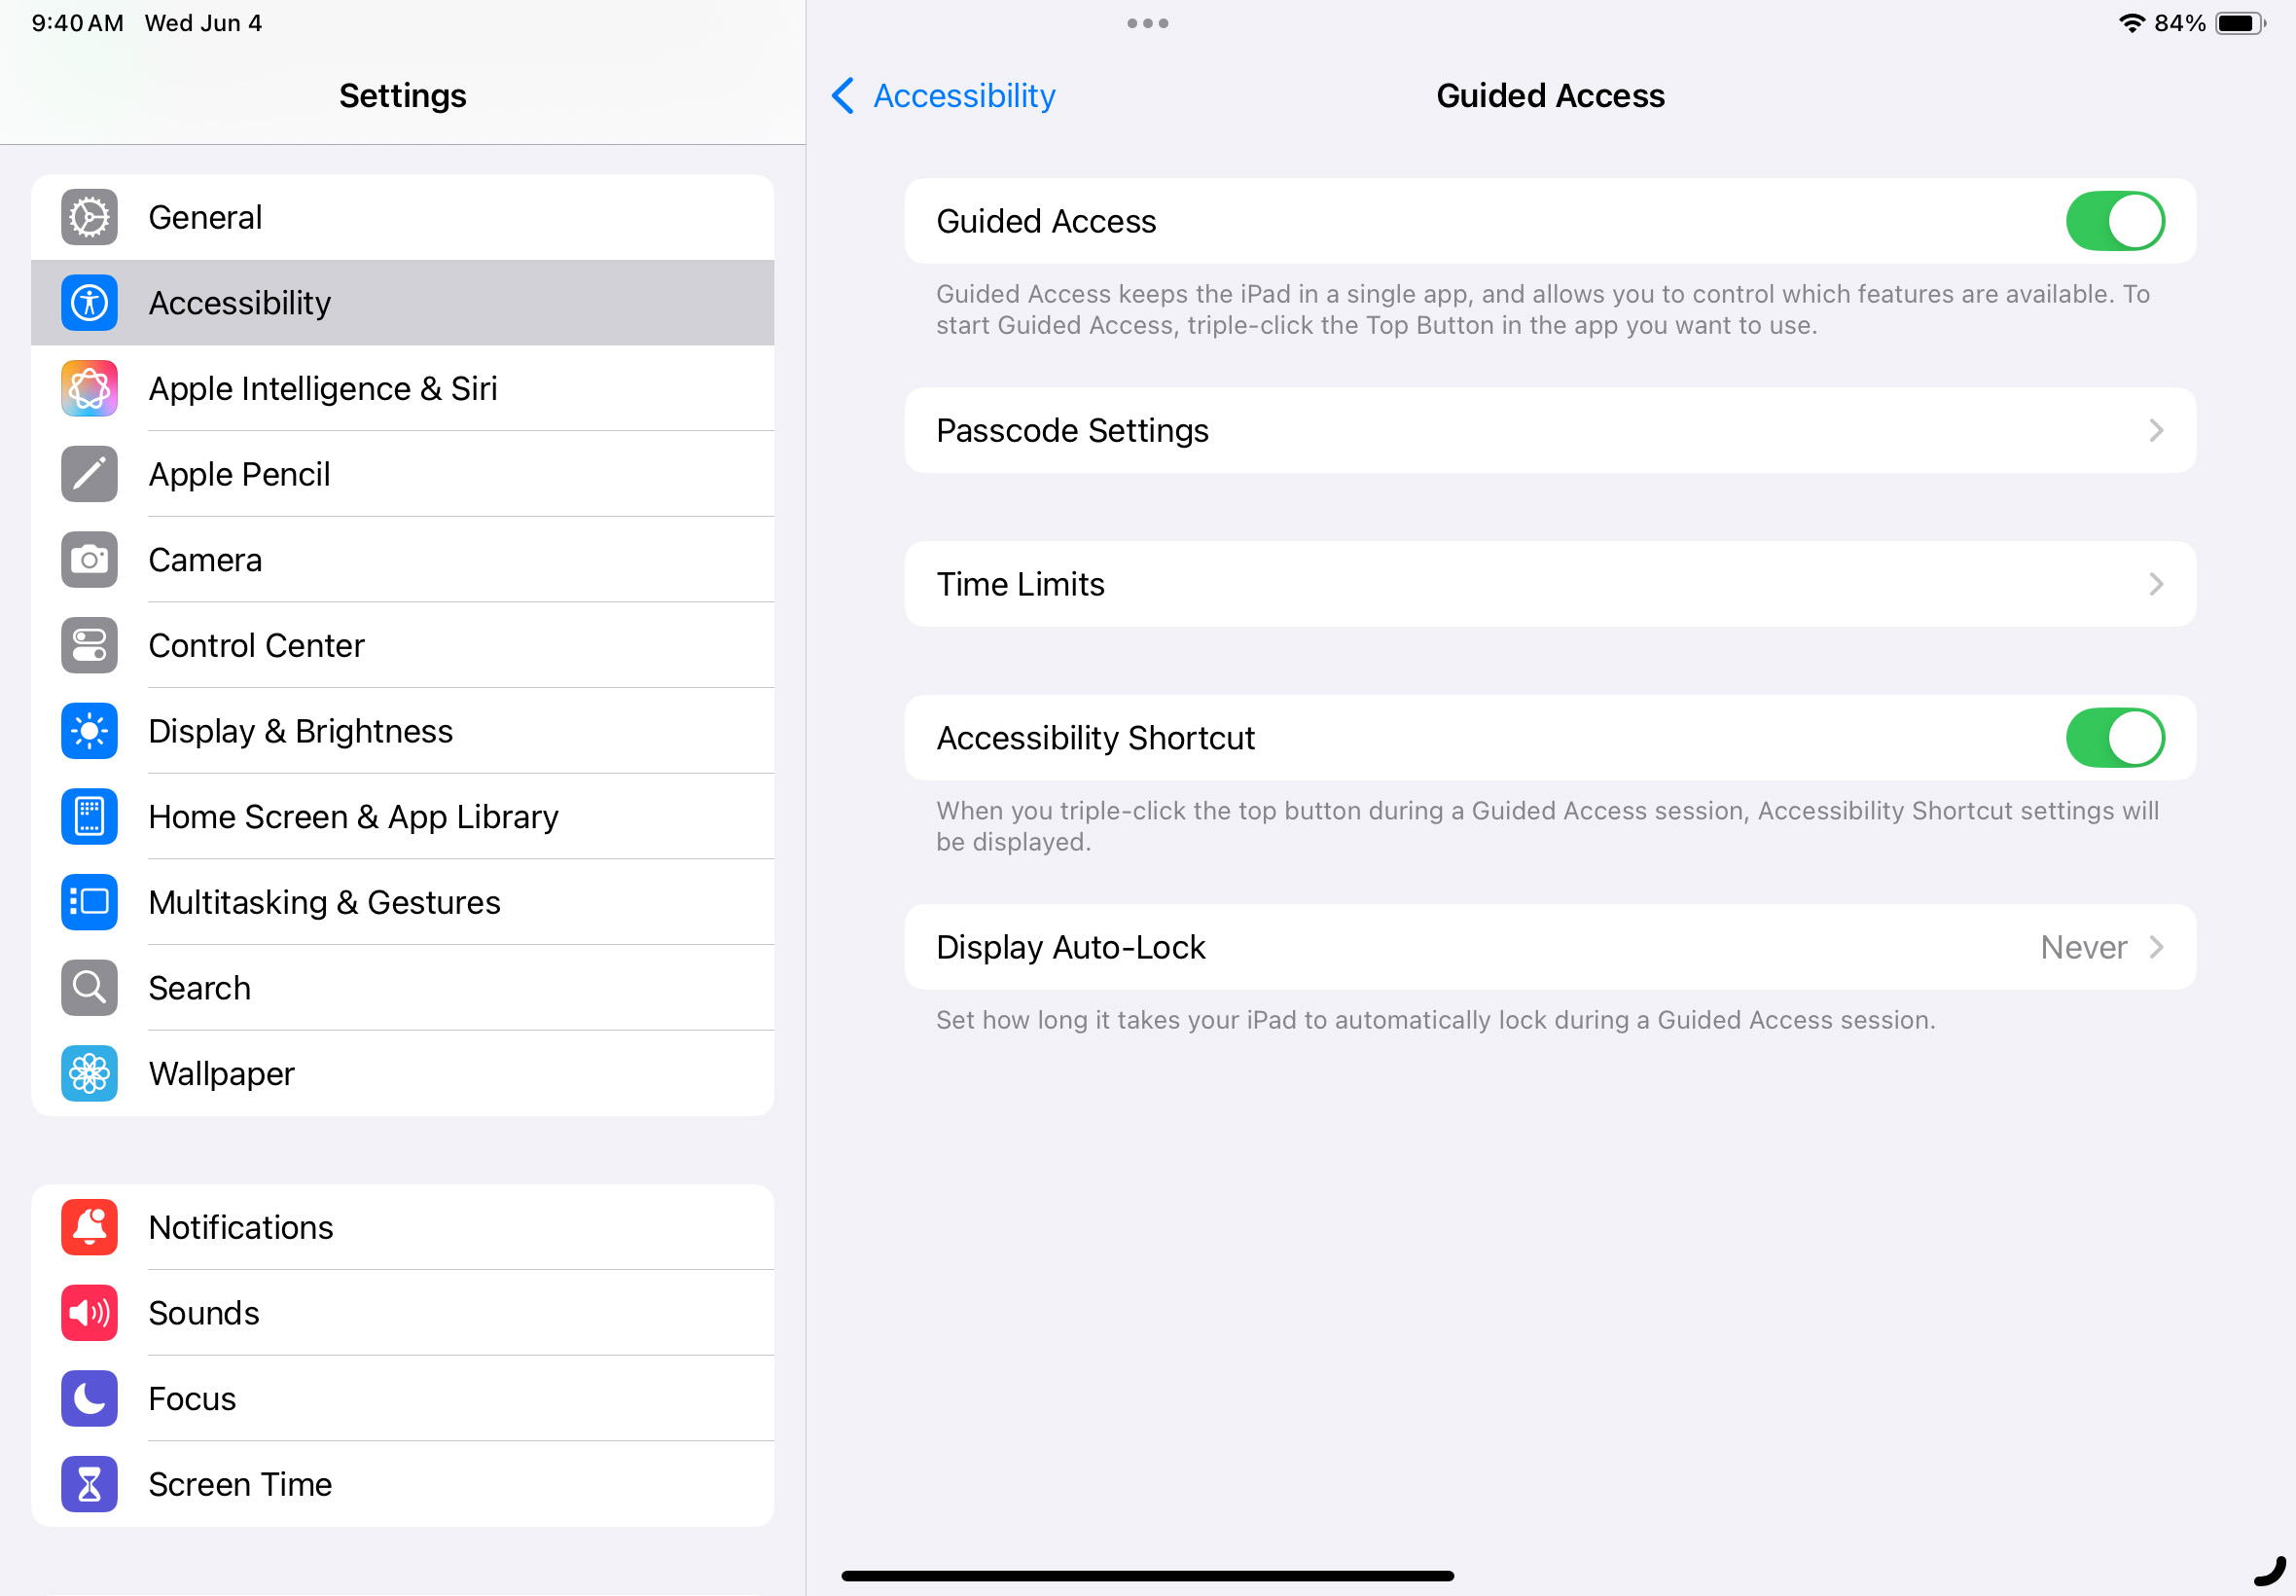The image size is (2296, 1596).
Task: Open Camera settings label
Action: [x=205, y=560]
